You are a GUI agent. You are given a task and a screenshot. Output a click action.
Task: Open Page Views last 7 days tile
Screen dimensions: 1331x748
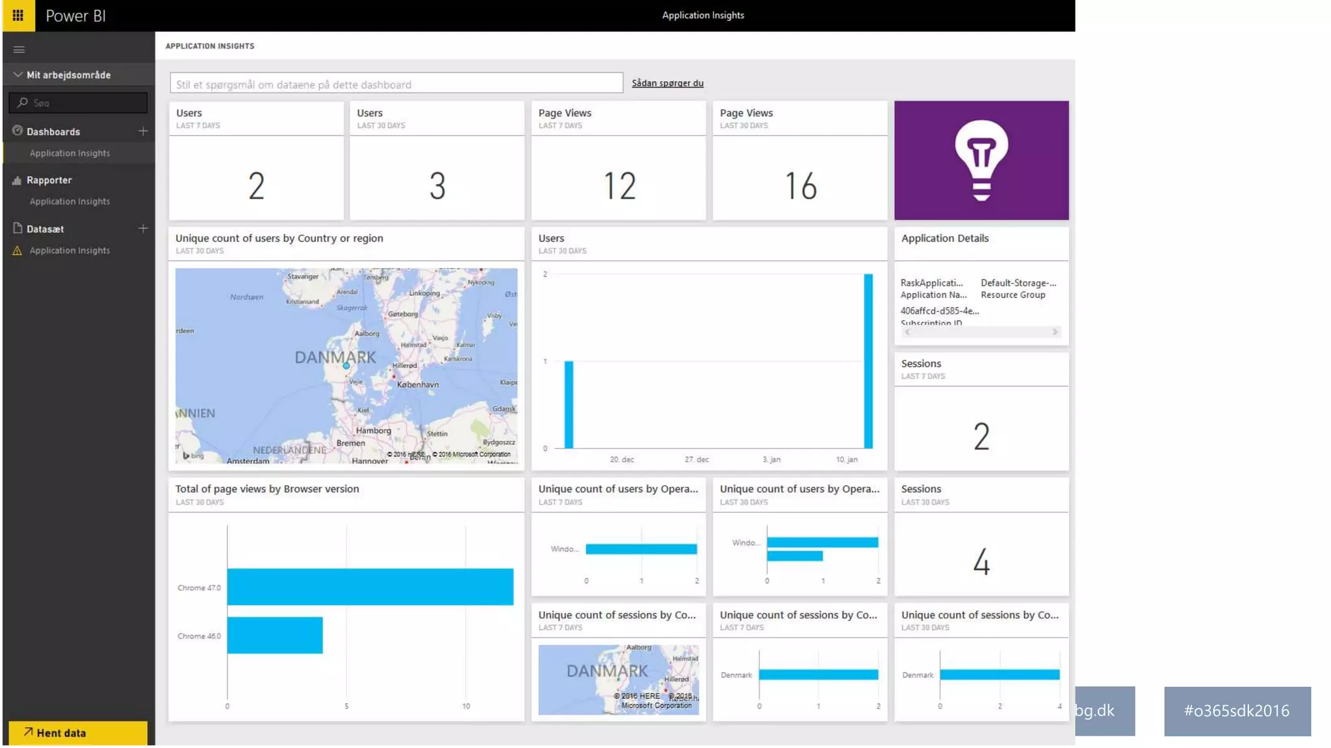click(x=619, y=160)
